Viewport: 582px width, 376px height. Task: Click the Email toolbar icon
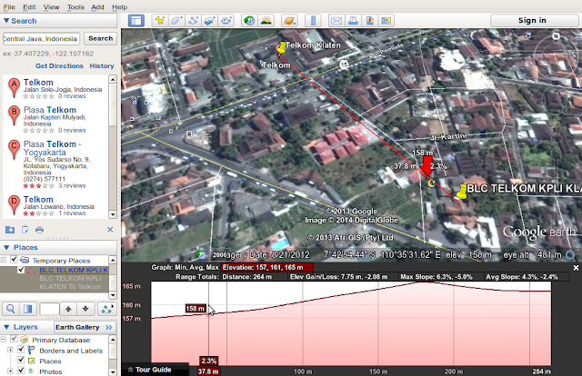336,20
